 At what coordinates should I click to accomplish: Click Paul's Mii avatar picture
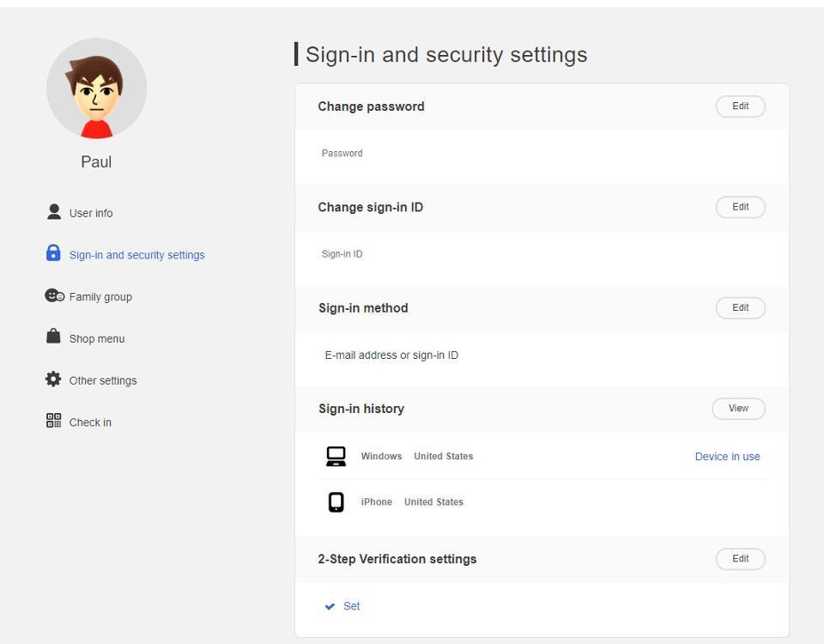pyautogui.click(x=96, y=88)
